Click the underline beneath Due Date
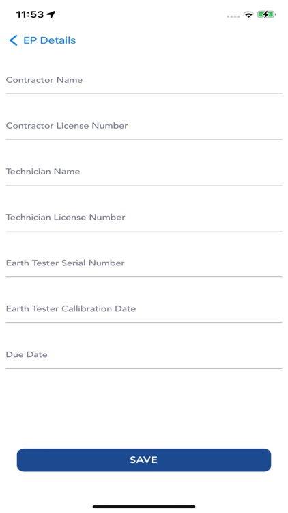The width and height of the screenshot is (288, 513). (144, 369)
